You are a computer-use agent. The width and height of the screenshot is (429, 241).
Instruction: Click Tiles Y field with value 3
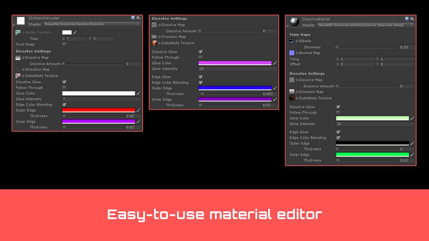click(103, 39)
